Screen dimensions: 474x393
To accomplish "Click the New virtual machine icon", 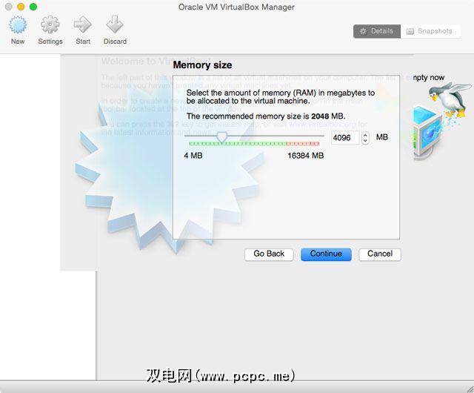I will click(x=18, y=24).
